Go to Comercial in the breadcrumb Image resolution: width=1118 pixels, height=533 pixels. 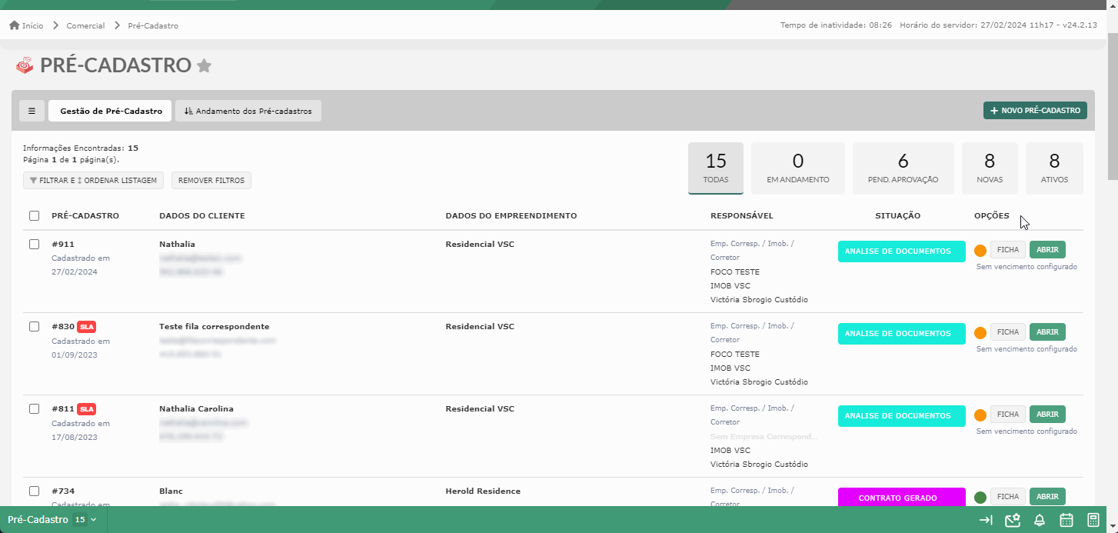[85, 25]
